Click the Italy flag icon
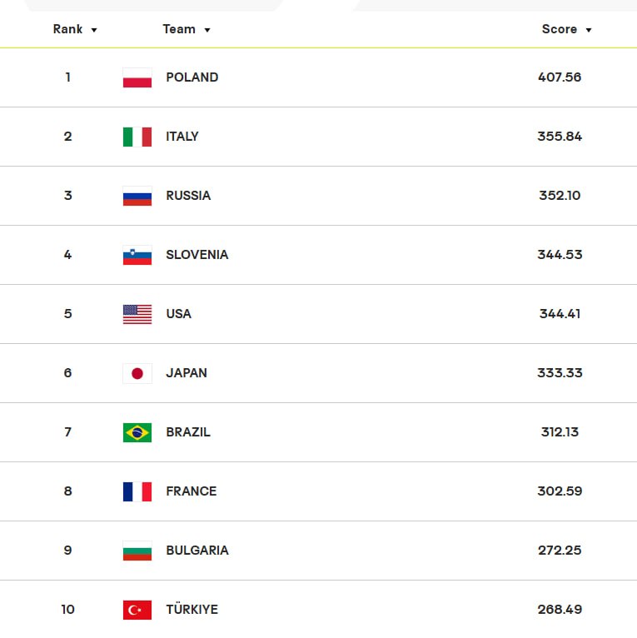 (137, 137)
